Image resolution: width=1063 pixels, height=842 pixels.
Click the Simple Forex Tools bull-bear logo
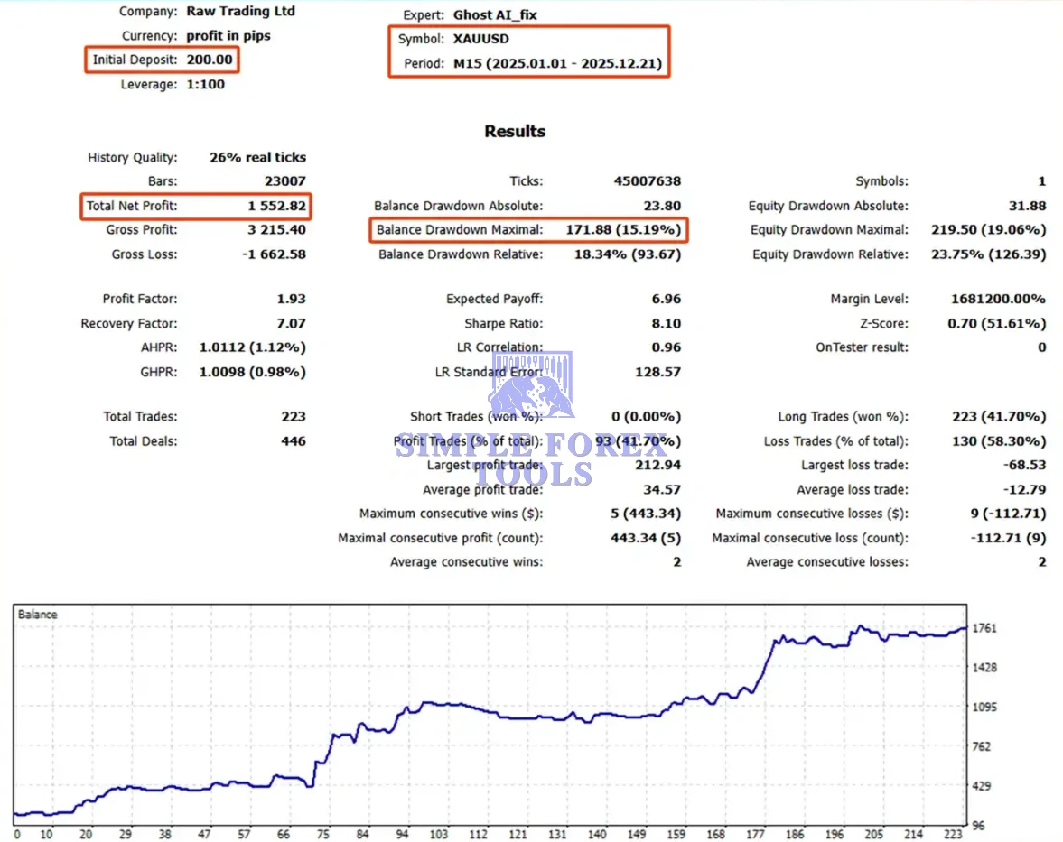coord(531,385)
